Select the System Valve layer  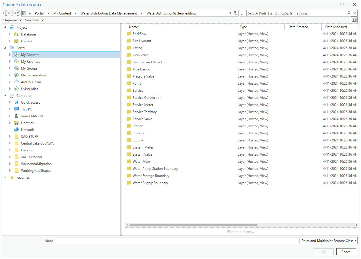click(x=142, y=154)
